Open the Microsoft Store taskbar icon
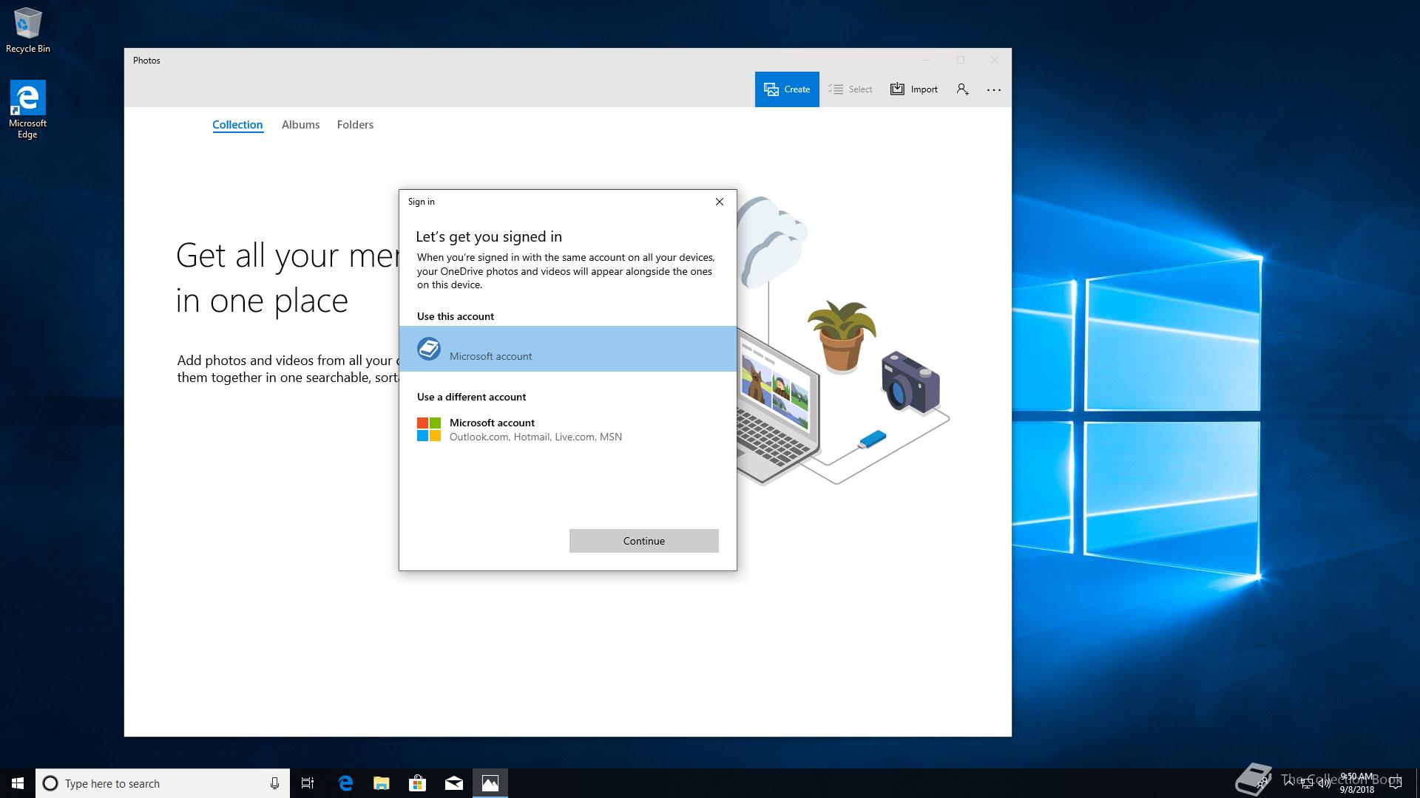 (418, 783)
